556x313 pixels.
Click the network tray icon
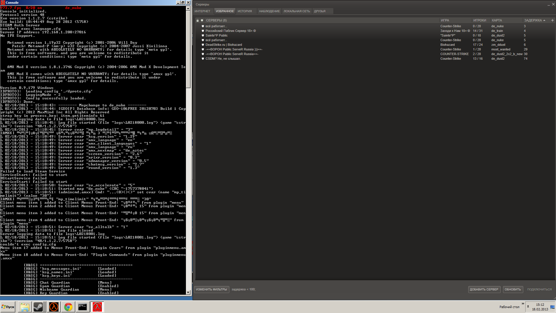tap(552, 307)
